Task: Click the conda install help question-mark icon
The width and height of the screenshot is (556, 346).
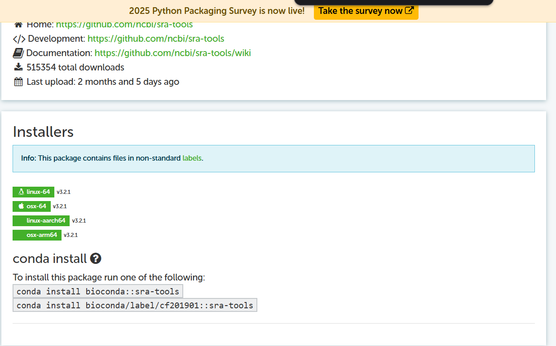Action: [x=96, y=258]
